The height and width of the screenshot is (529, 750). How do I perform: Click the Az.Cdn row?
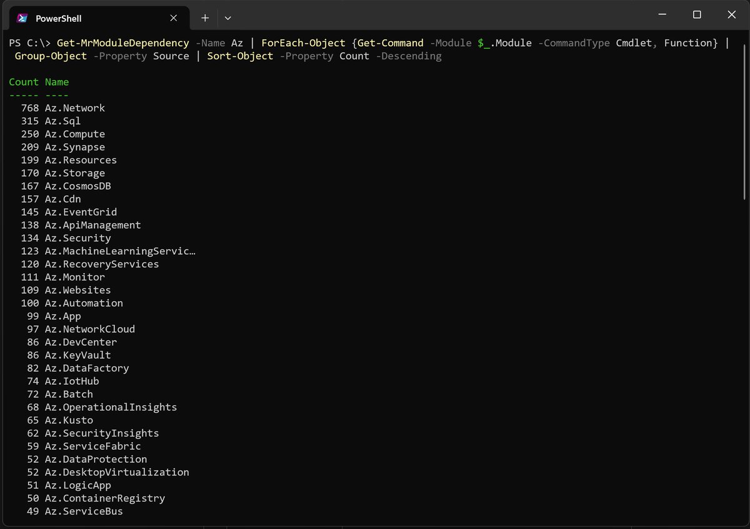(x=51, y=199)
